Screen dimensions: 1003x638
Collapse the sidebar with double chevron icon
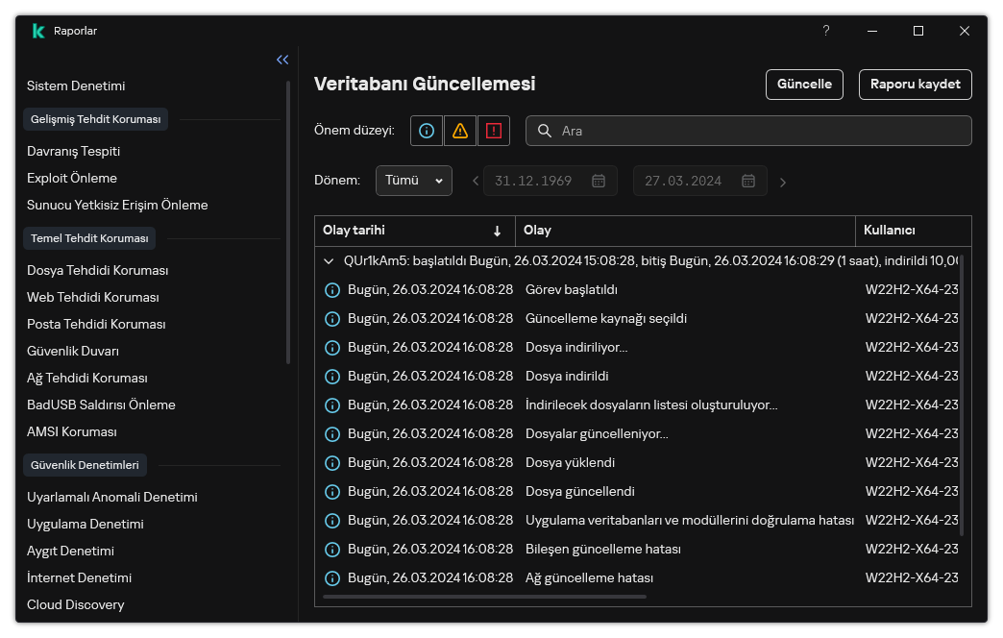282,60
